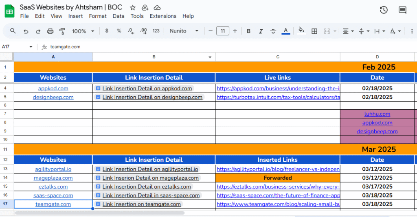Viewport: 417px width, 217px height.
Task: Click the font size input field
Action: 223,31
